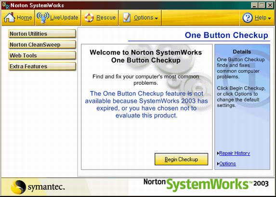Open the Options link in Details panel
This screenshot has height=197, width=276.
pyautogui.click(x=228, y=164)
